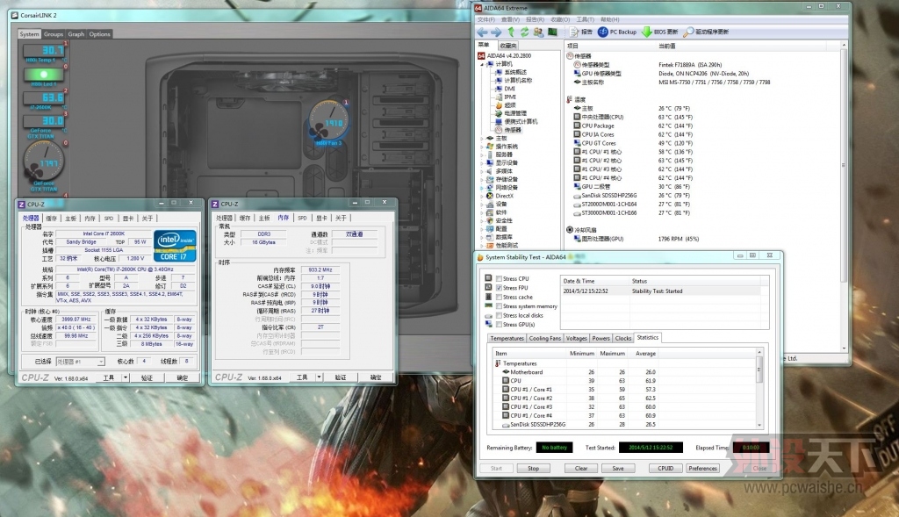Screen dimensions: 899x517
Task: Enable the Stress cache checkbox
Action: pos(499,297)
